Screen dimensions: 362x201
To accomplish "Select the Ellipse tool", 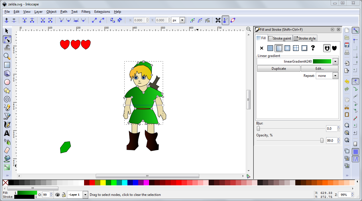I will tap(7, 82).
